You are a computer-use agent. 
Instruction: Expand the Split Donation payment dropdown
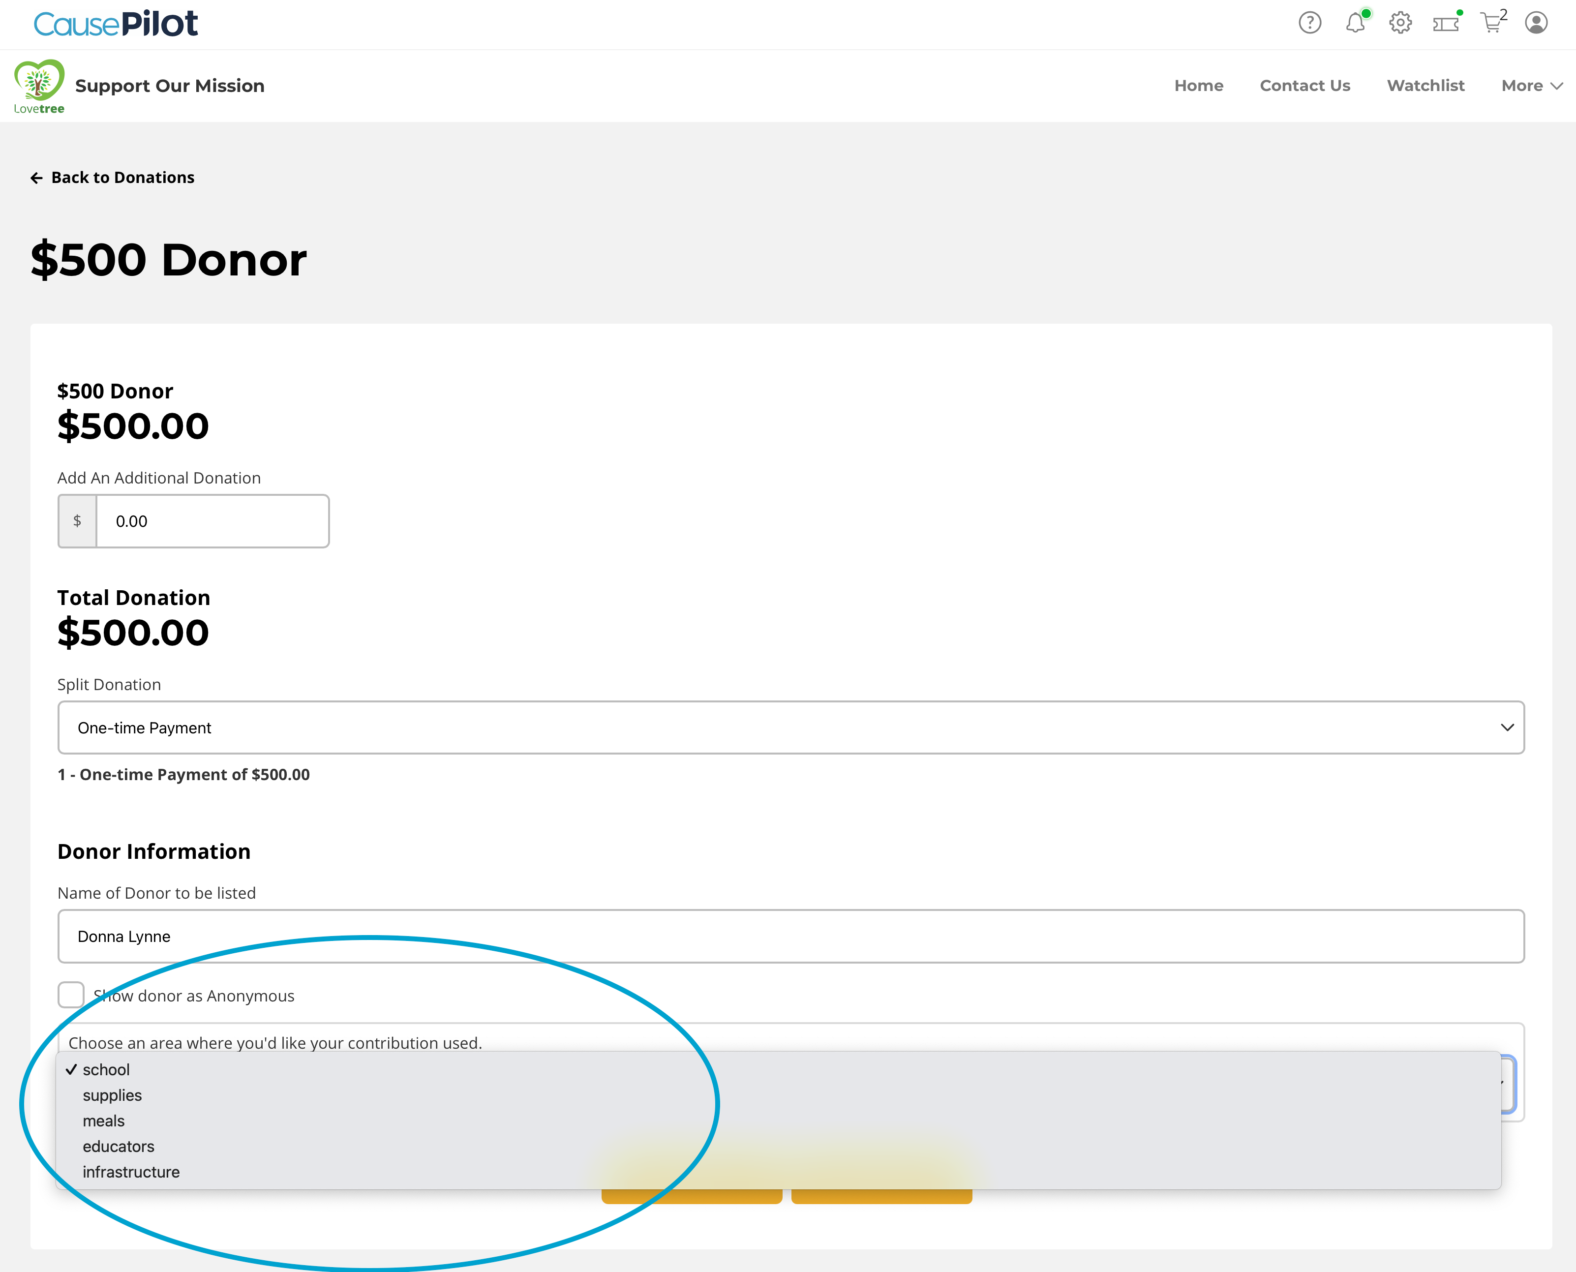coord(790,727)
